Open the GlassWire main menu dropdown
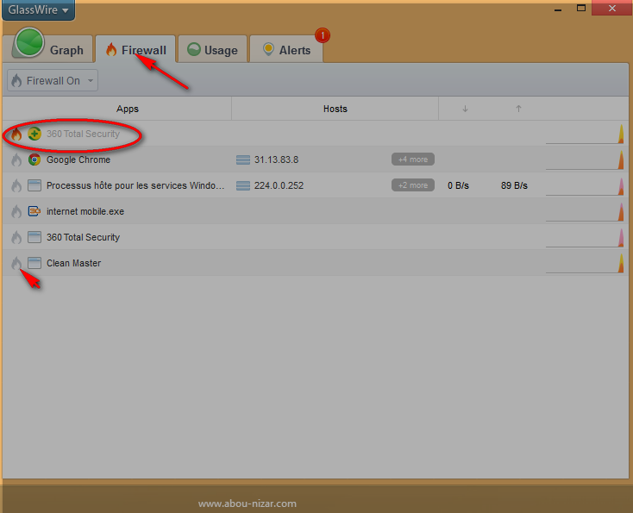 [38, 9]
